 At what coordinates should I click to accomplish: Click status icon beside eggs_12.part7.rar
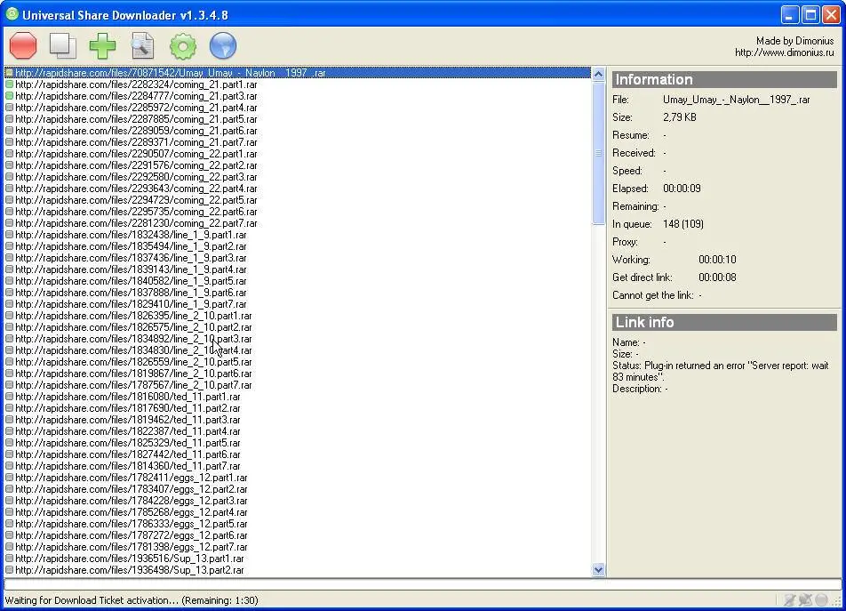(9, 547)
